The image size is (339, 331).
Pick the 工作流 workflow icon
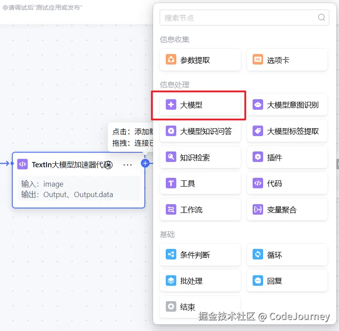[171, 209]
